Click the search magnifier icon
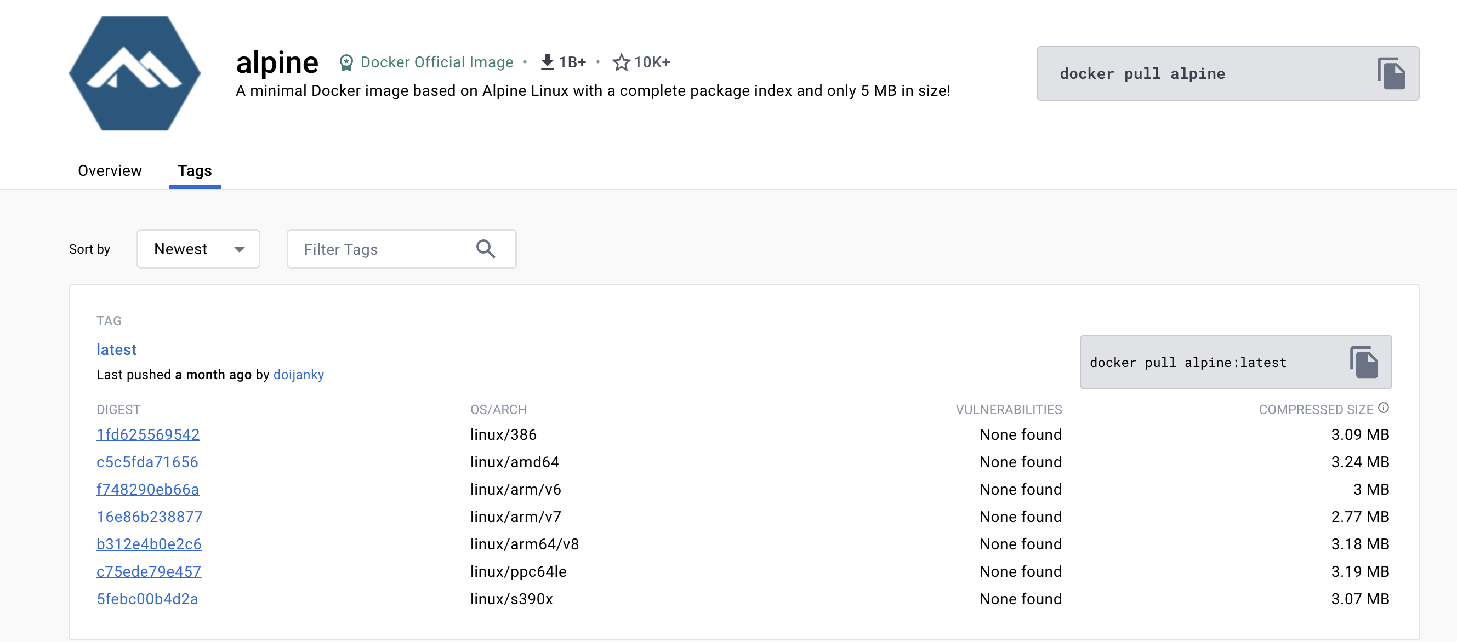This screenshot has height=642, width=1457. 485,249
